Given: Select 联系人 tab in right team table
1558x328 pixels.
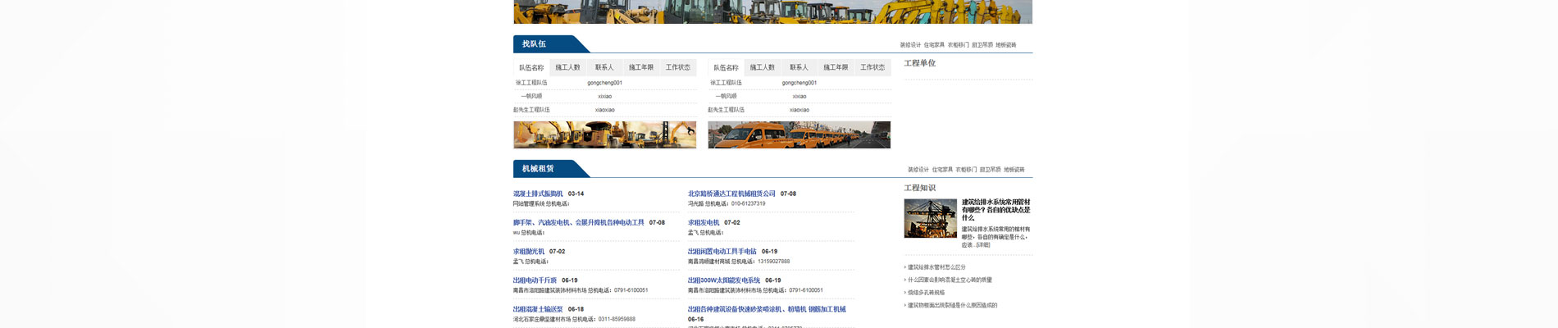Looking at the screenshot, I should pos(799,68).
